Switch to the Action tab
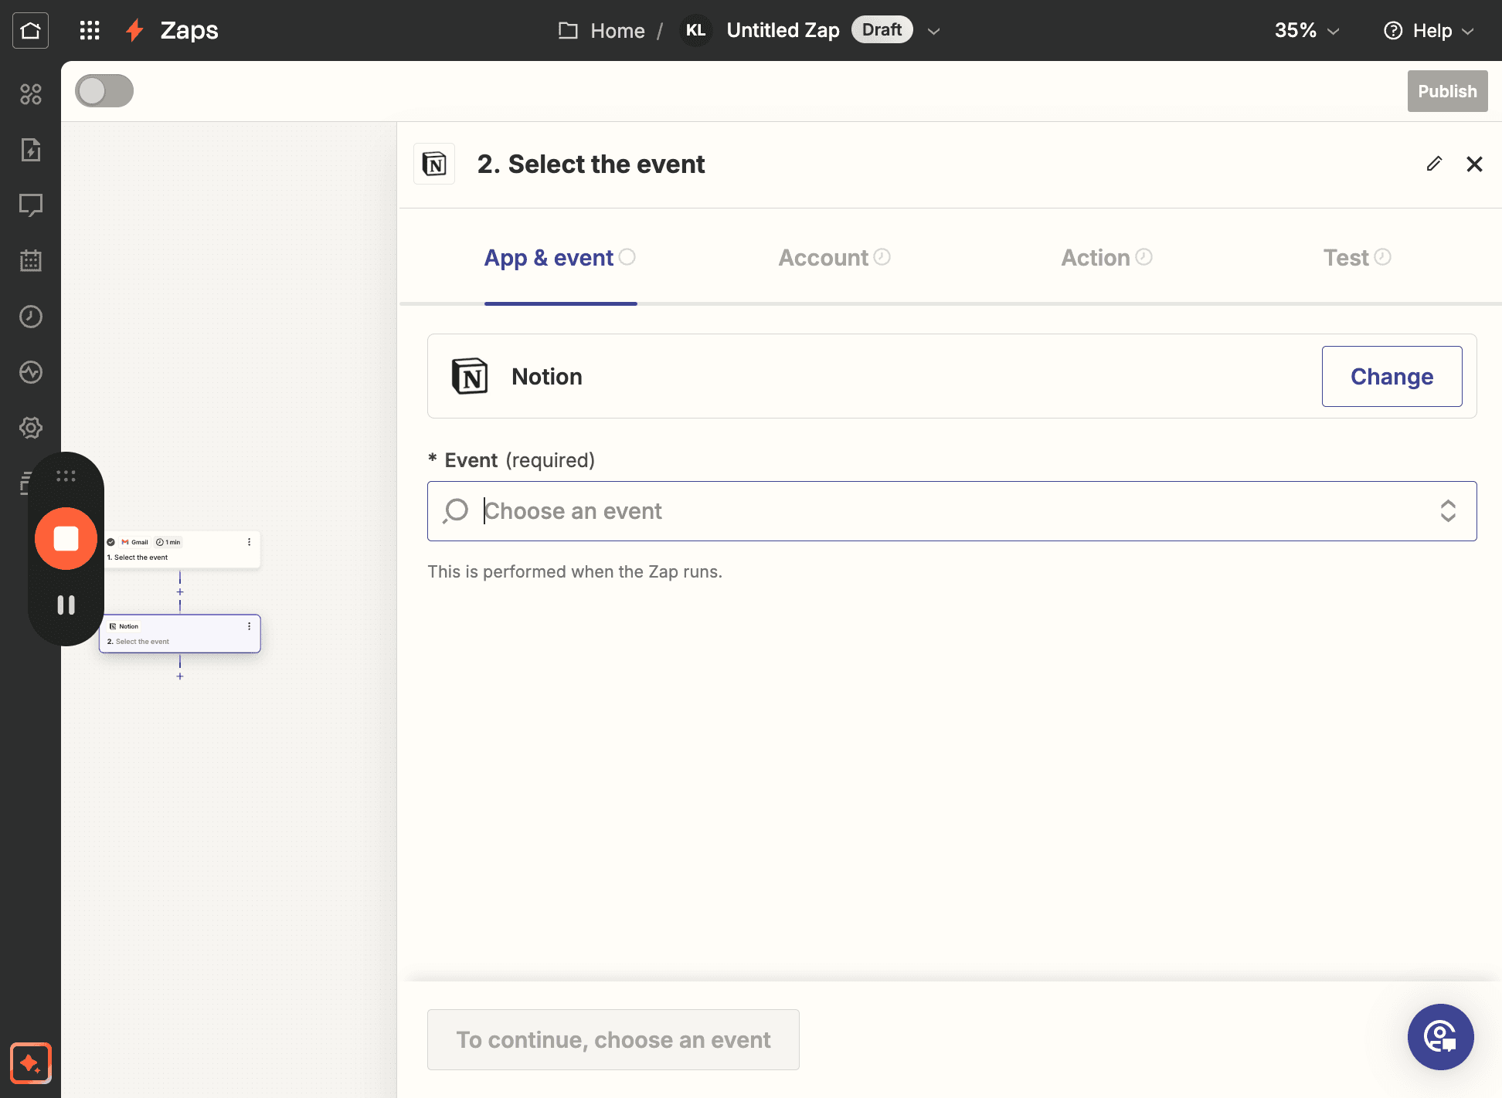 [x=1106, y=257]
